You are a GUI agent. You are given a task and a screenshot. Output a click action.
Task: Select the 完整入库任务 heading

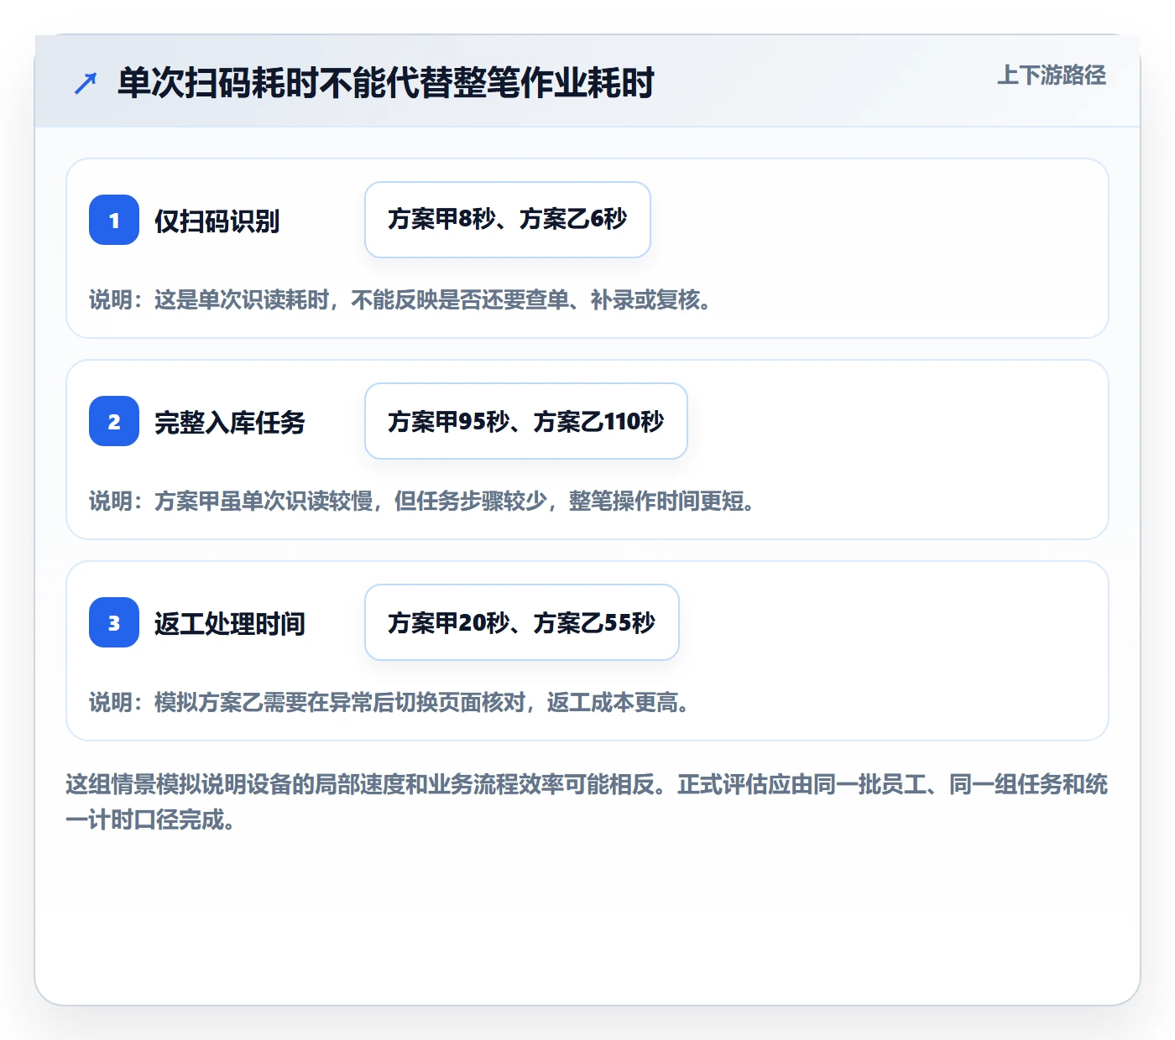coord(229,423)
